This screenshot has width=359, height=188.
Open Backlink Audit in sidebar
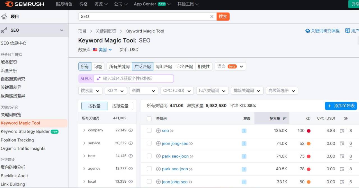[x=14, y=176]
